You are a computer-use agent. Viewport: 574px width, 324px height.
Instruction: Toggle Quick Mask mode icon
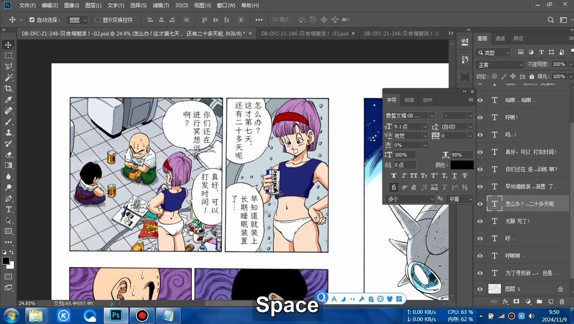tap(8, 277)
